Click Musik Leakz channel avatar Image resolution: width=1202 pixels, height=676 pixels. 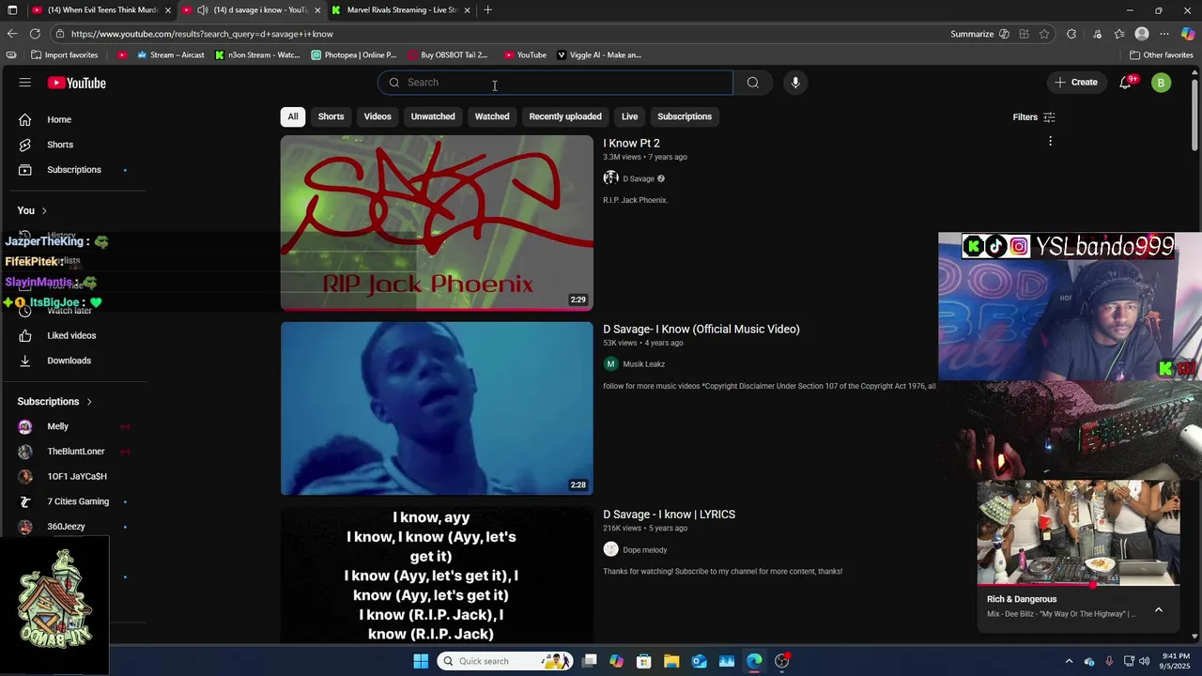pyautogui.click(x=610, y=364)
